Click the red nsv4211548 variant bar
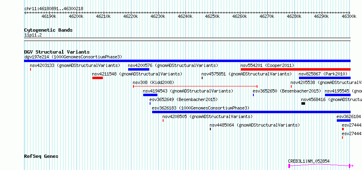Screen dimensions: 362x170 98,78
